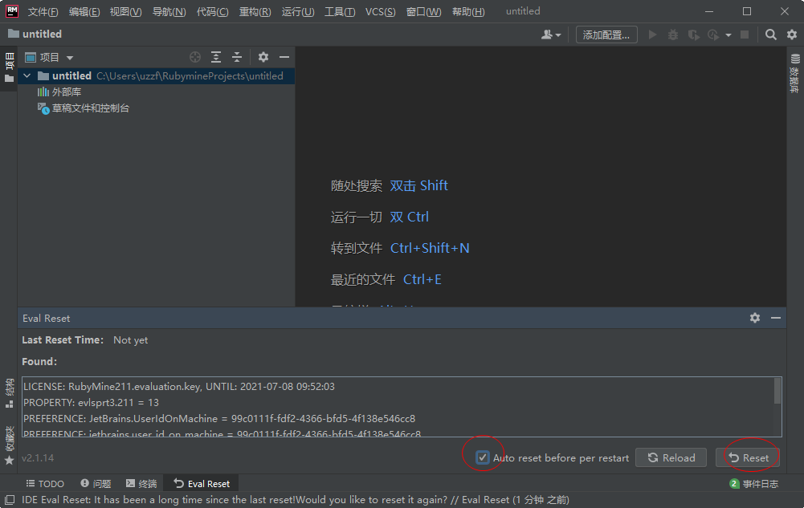
Task: Open the Help menu 帮助(H)
Action: (x=468, y=11)
